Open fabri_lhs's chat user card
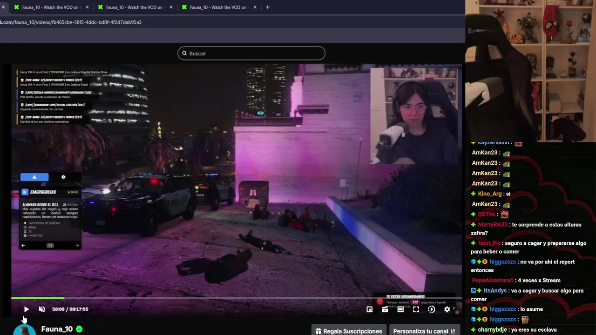This screenshot has width=596, height=335. coord(489,243)
